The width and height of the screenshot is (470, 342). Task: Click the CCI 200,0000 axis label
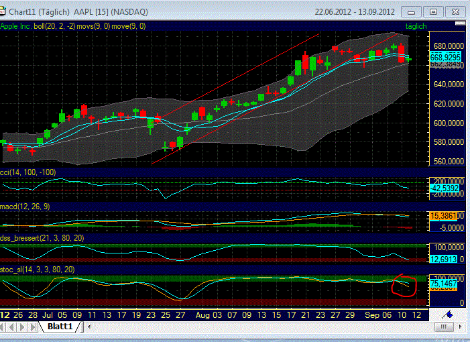coord(447,181)
